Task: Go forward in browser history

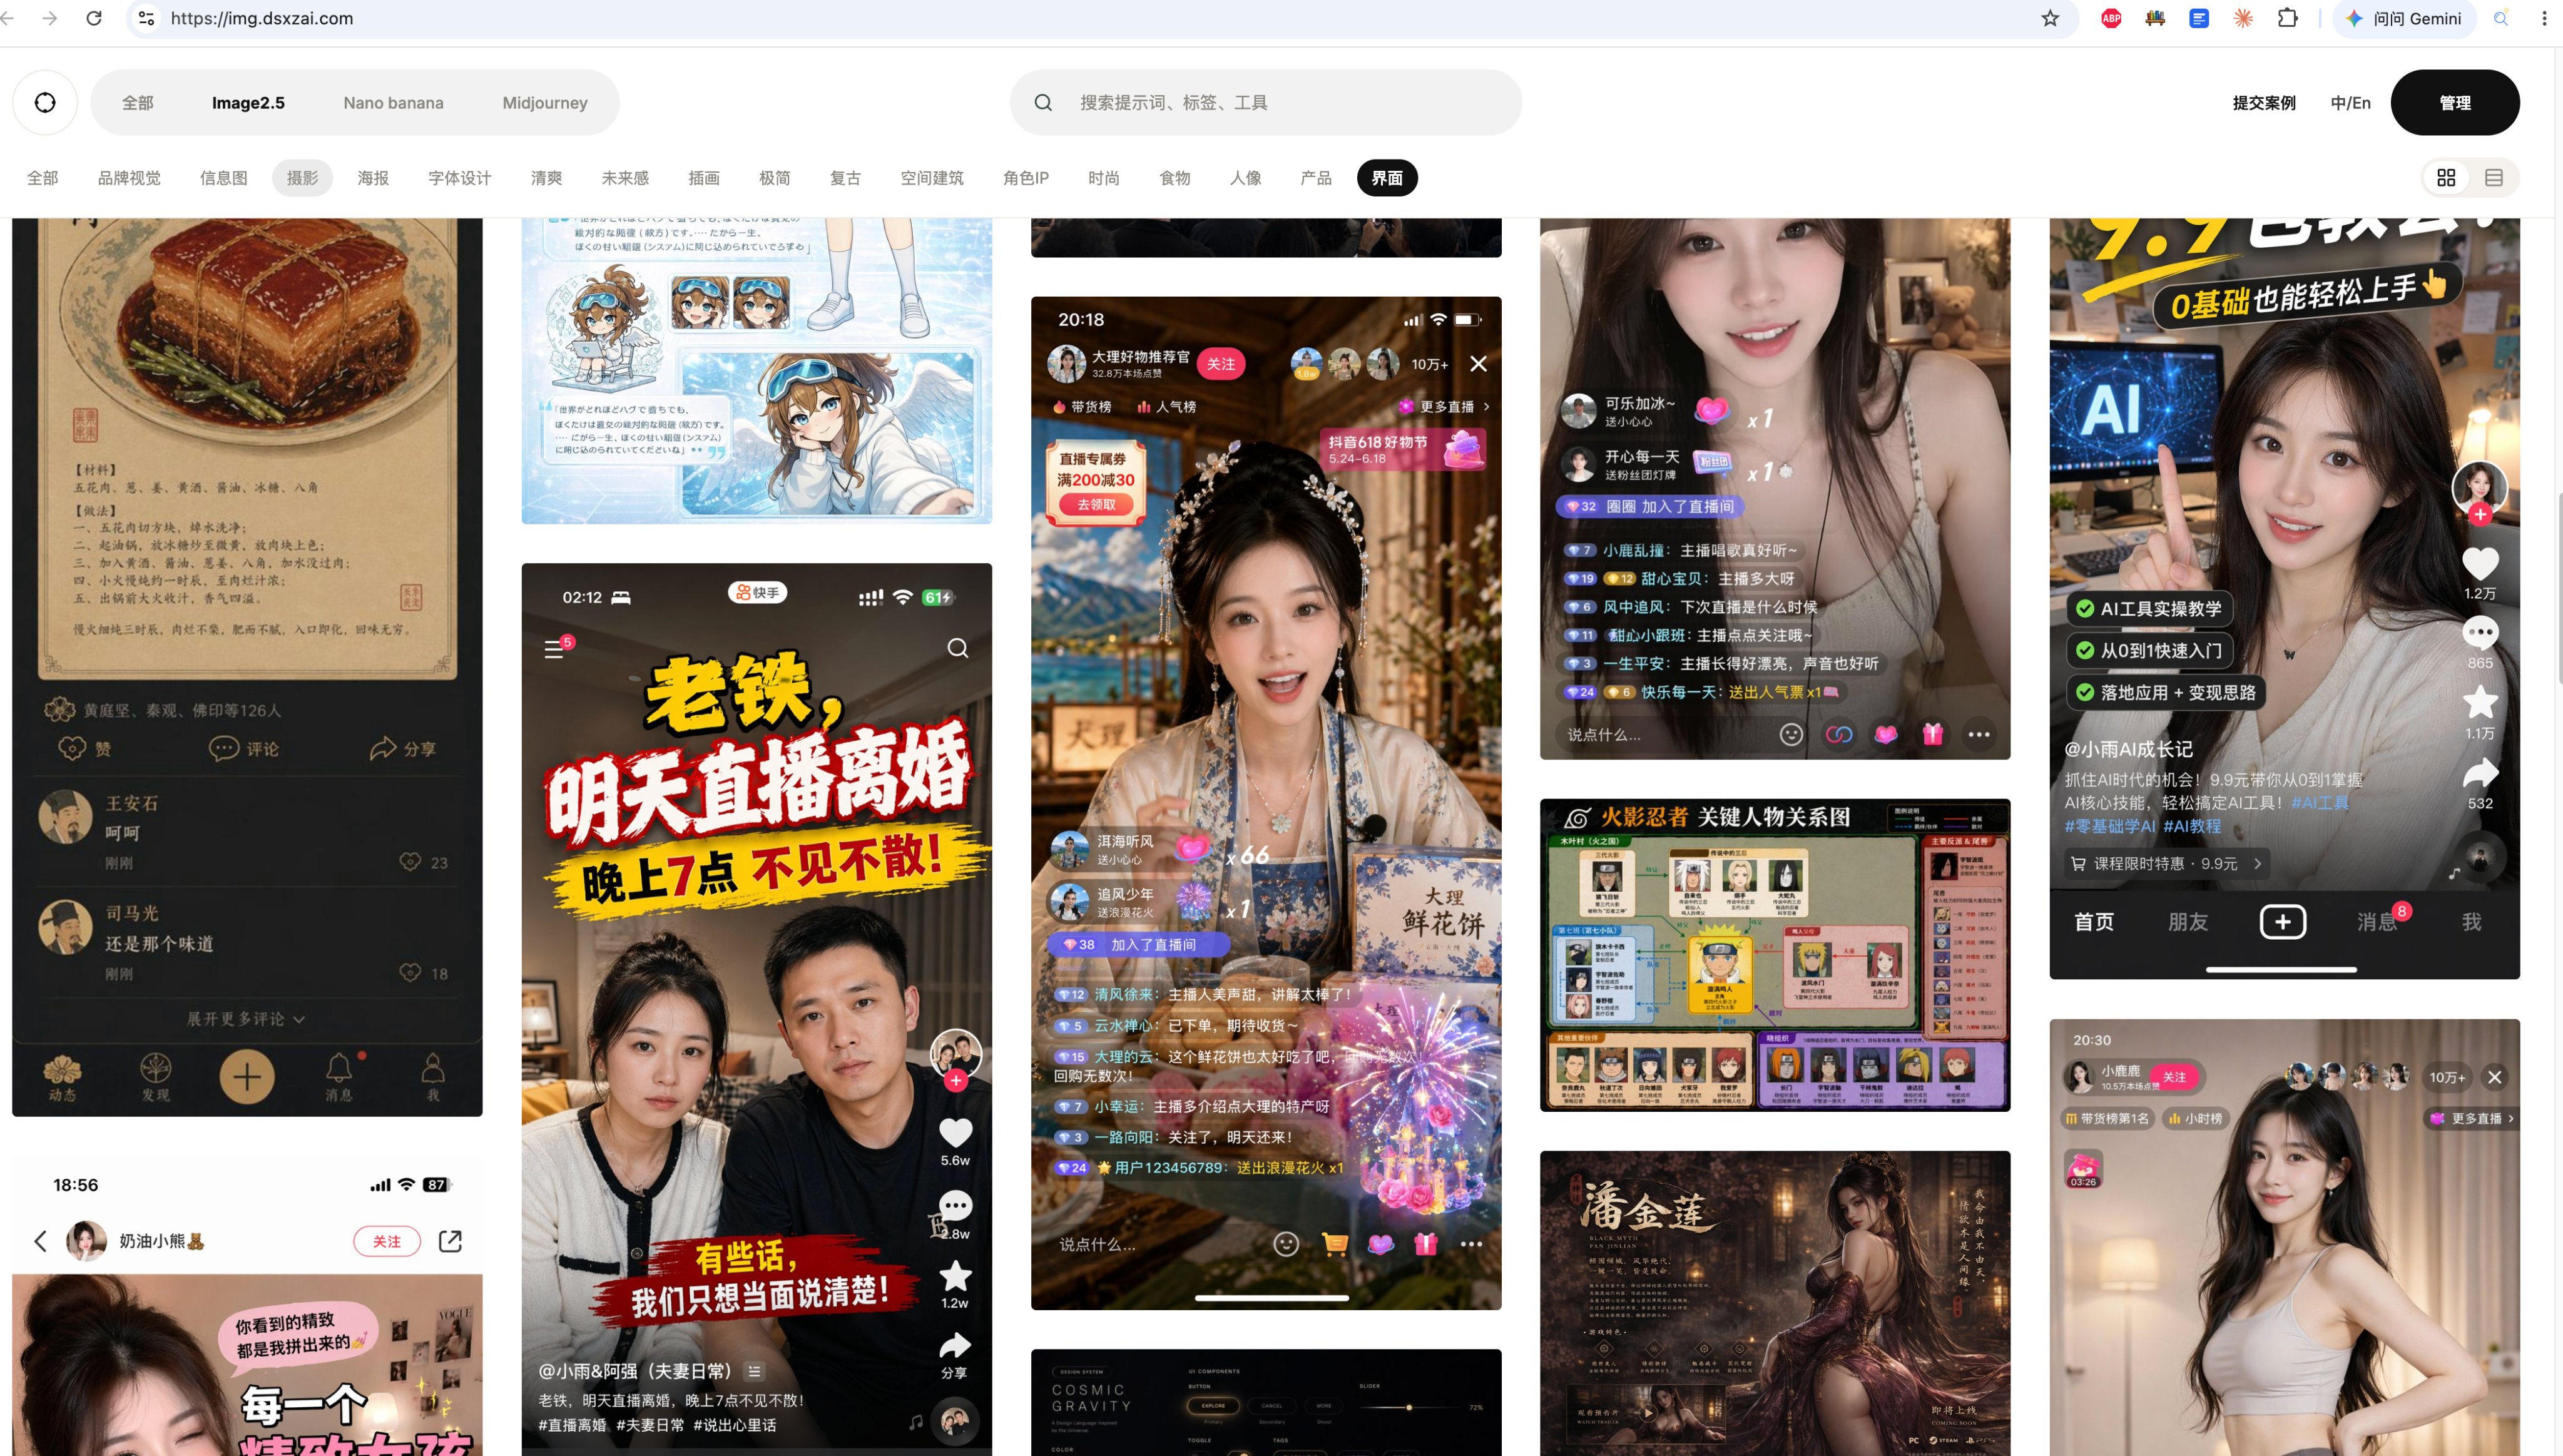Action: pos(50,18)
